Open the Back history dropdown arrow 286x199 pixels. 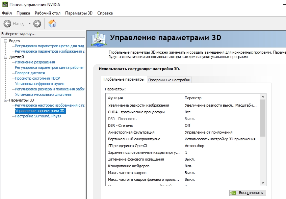tap(29, 24)
